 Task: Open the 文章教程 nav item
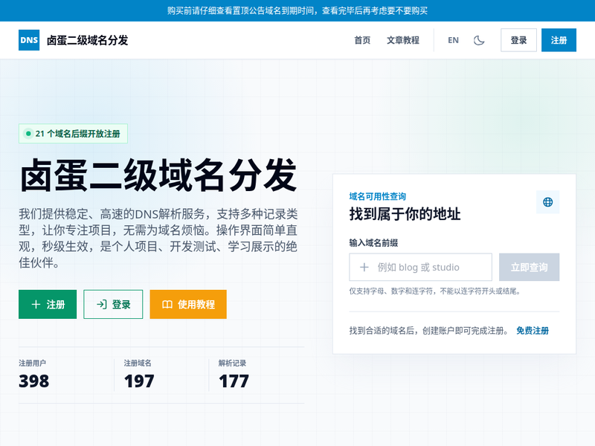[402, 40]
